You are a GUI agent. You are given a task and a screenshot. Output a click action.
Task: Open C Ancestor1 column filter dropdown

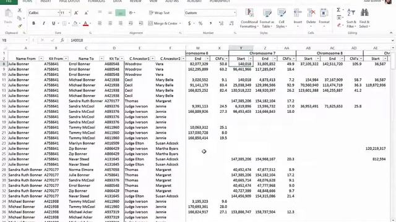(153, 59)
